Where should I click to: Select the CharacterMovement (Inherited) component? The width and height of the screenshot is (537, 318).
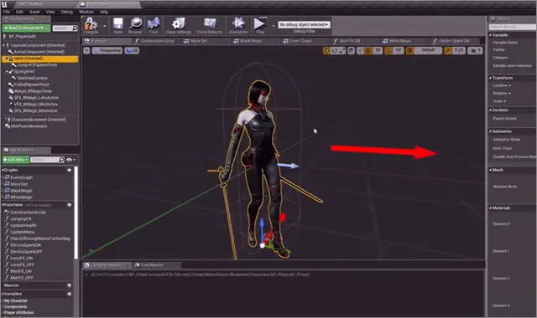coord(38,120)
